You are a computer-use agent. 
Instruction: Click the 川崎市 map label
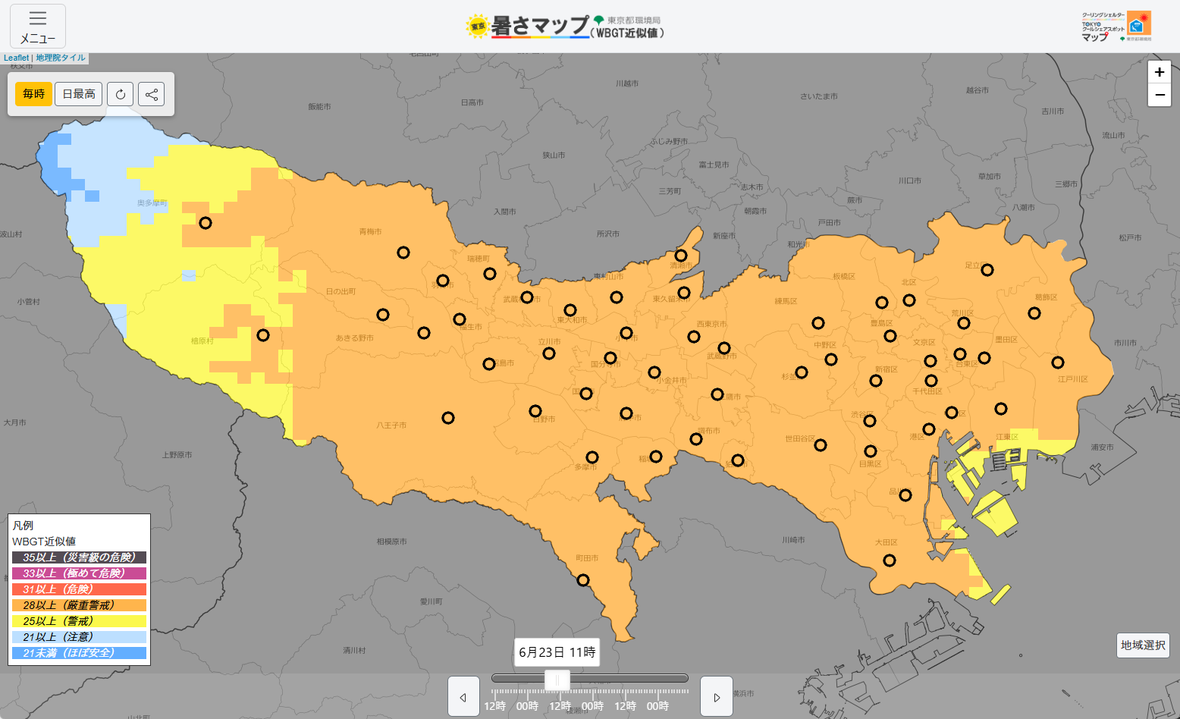pos(794,540)
